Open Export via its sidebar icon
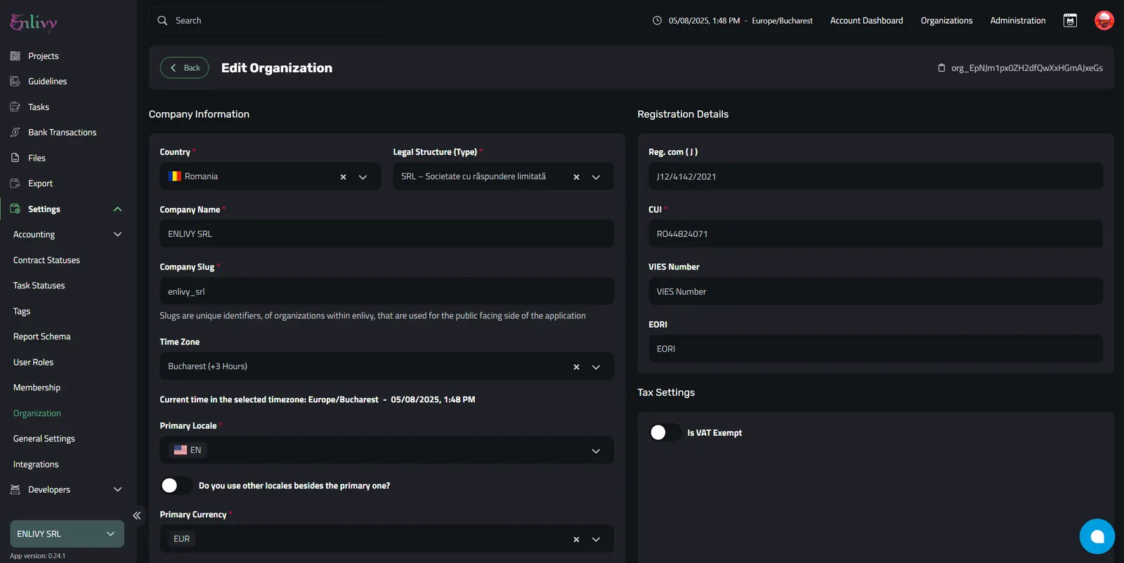The height and width of the screenshot is (563, 1124). tap(15, 184)
